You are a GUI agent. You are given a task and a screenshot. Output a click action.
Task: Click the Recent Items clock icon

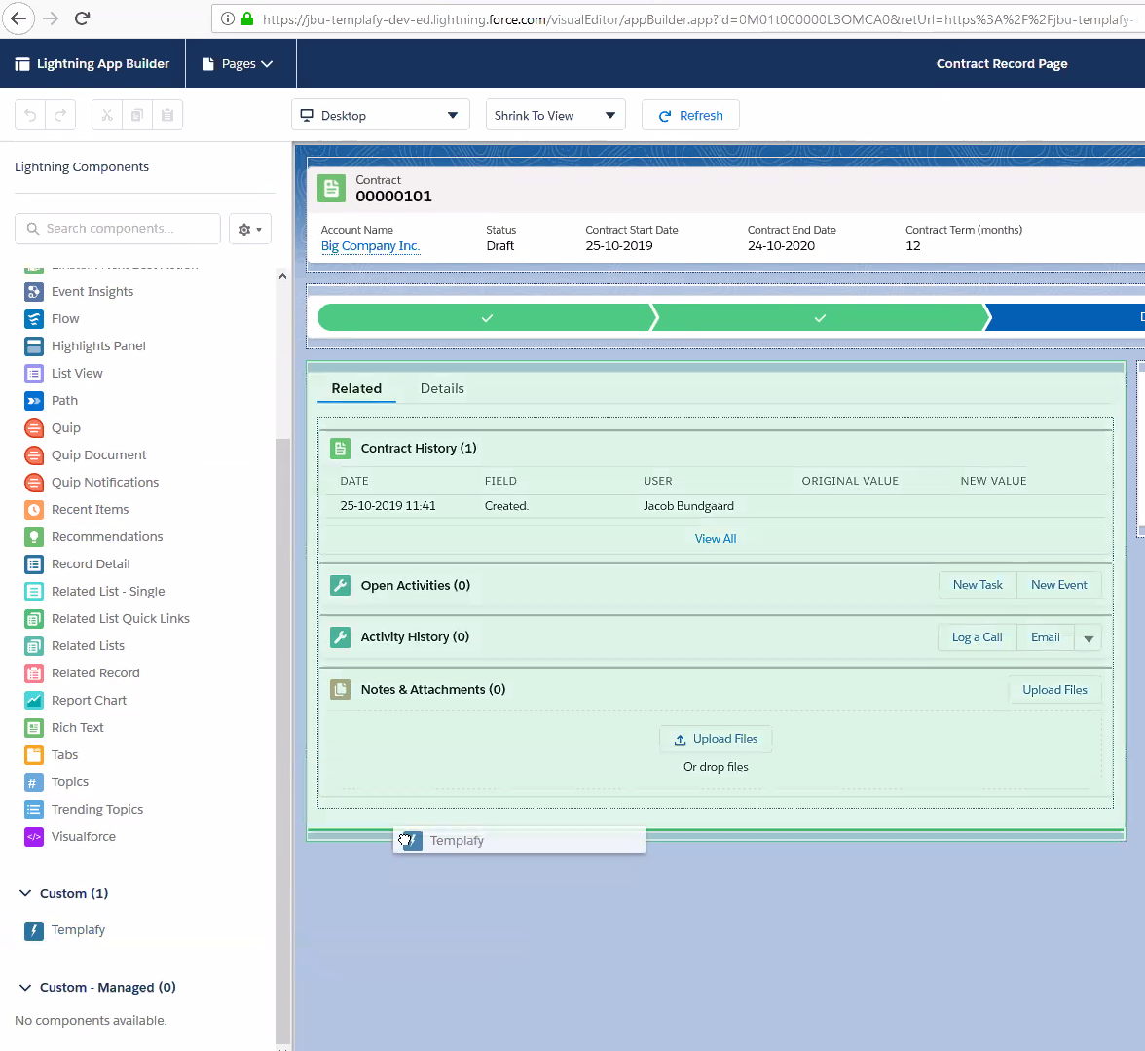[33, 510]
